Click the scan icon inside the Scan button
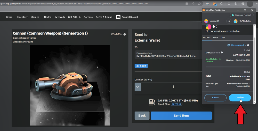This screenshot has height=131, width=258. pos(138,66)
